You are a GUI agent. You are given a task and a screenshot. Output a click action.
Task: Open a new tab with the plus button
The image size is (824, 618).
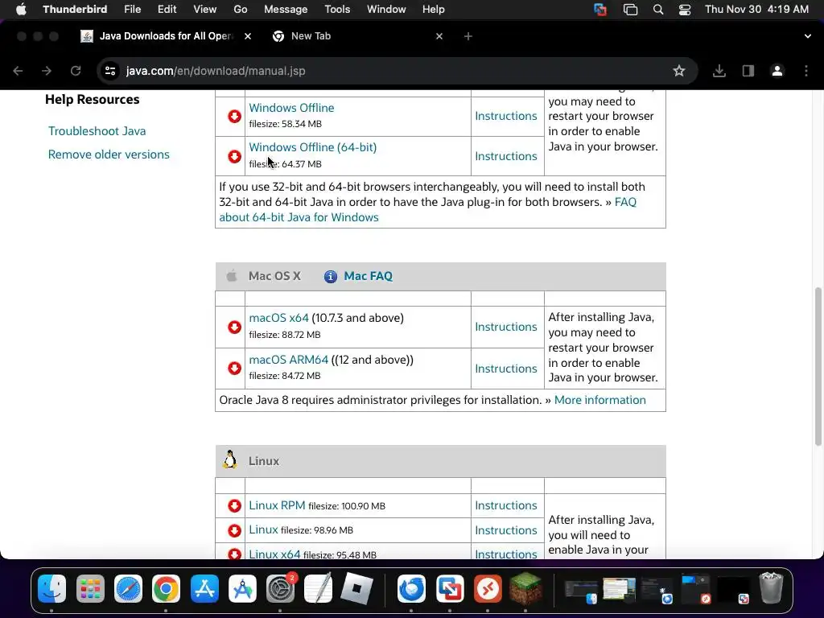pyautogui.click(x=468, y=36)
